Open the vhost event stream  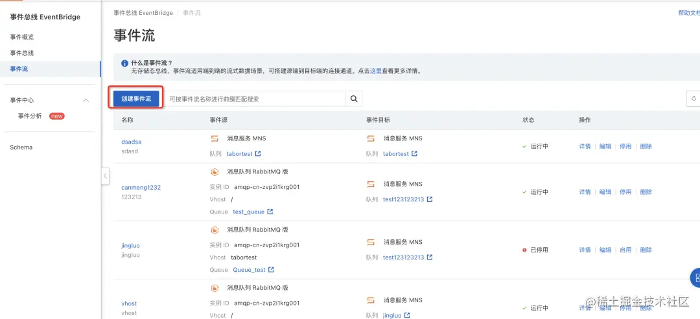[129, 303]
